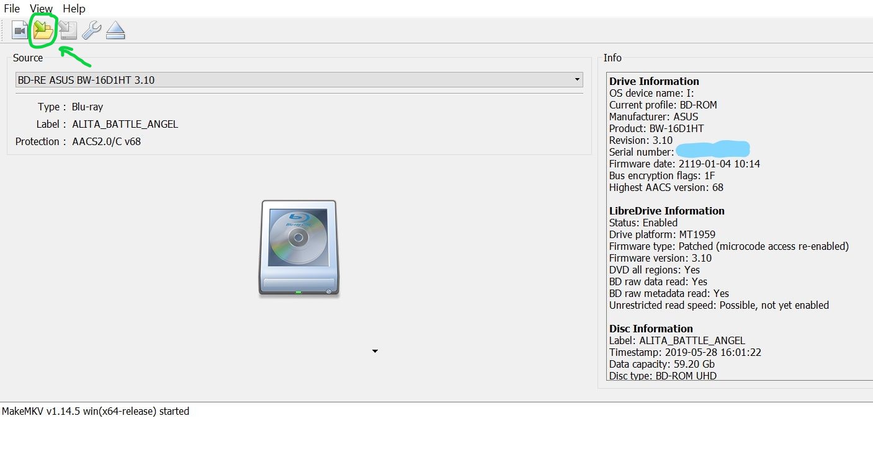
Task: Select the ALITA_BATTLE_ANGEL label in Source
Action: point(125,124)
